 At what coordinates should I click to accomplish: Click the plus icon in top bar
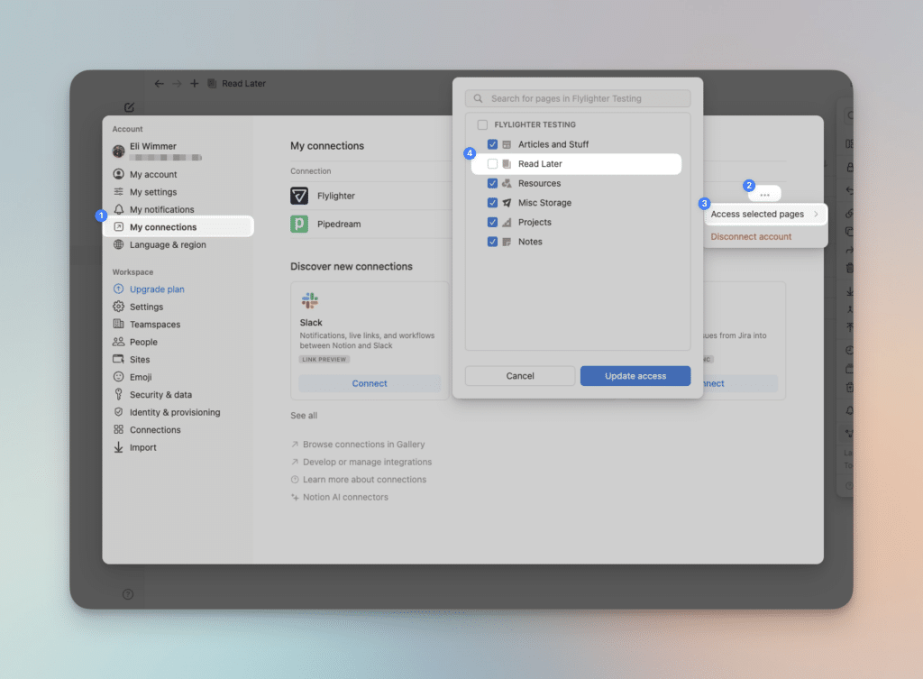click(x=194, y=84)
